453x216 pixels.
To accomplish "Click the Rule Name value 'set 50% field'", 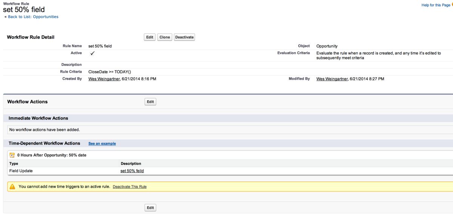I will click(100, 46).
